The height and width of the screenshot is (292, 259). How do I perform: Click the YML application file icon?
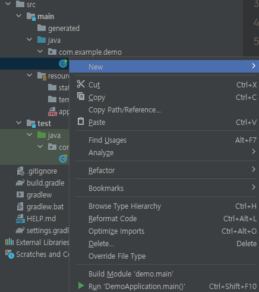click(x=52, y=111)
